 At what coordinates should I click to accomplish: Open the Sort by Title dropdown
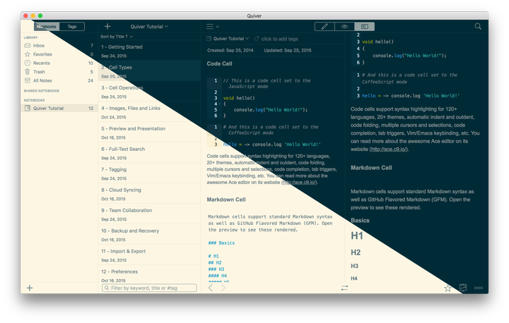point(117,37)
